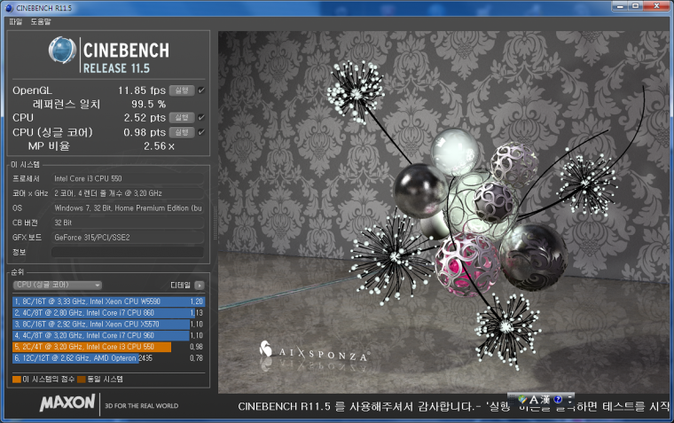Click the empty 정보 input field
Viewport: 674px width, 423px height.
pyautogui.click(x=128, y=252)
